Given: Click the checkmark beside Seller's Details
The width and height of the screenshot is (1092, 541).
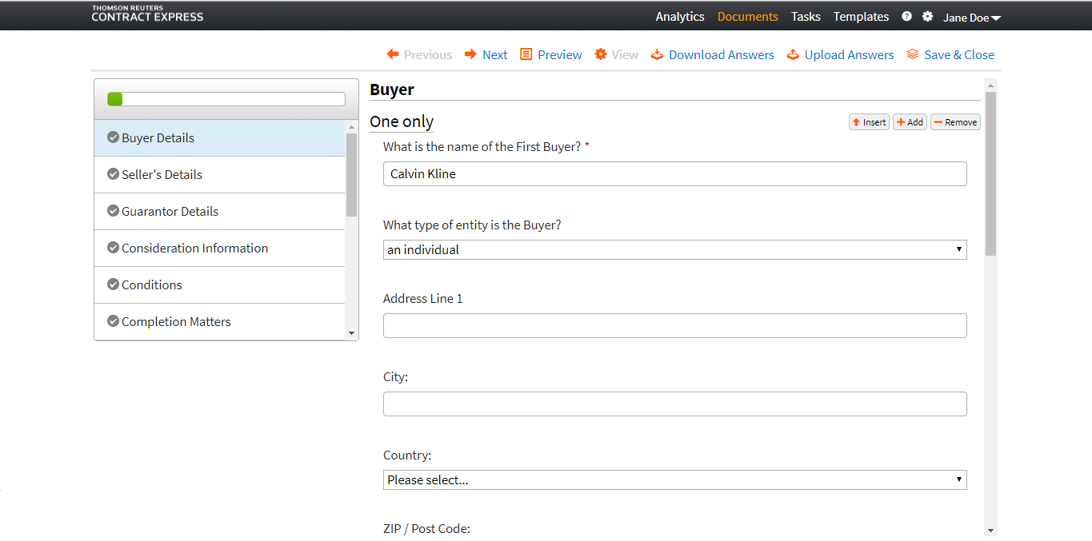Looking at the screenshot, I should (x=113, y=174).
